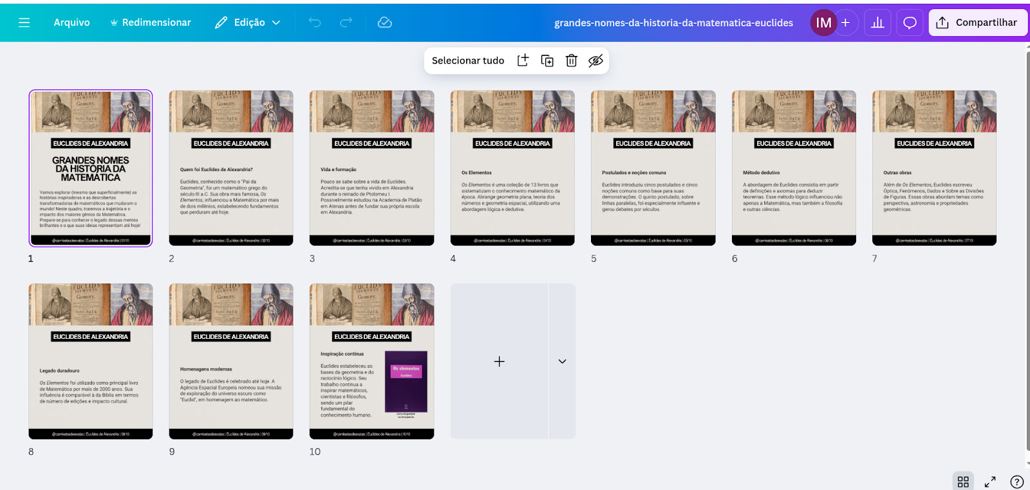The width and height of the screenshot is (1030, 490).
Task: Click page number 5 label
Action: coord(594,259)
